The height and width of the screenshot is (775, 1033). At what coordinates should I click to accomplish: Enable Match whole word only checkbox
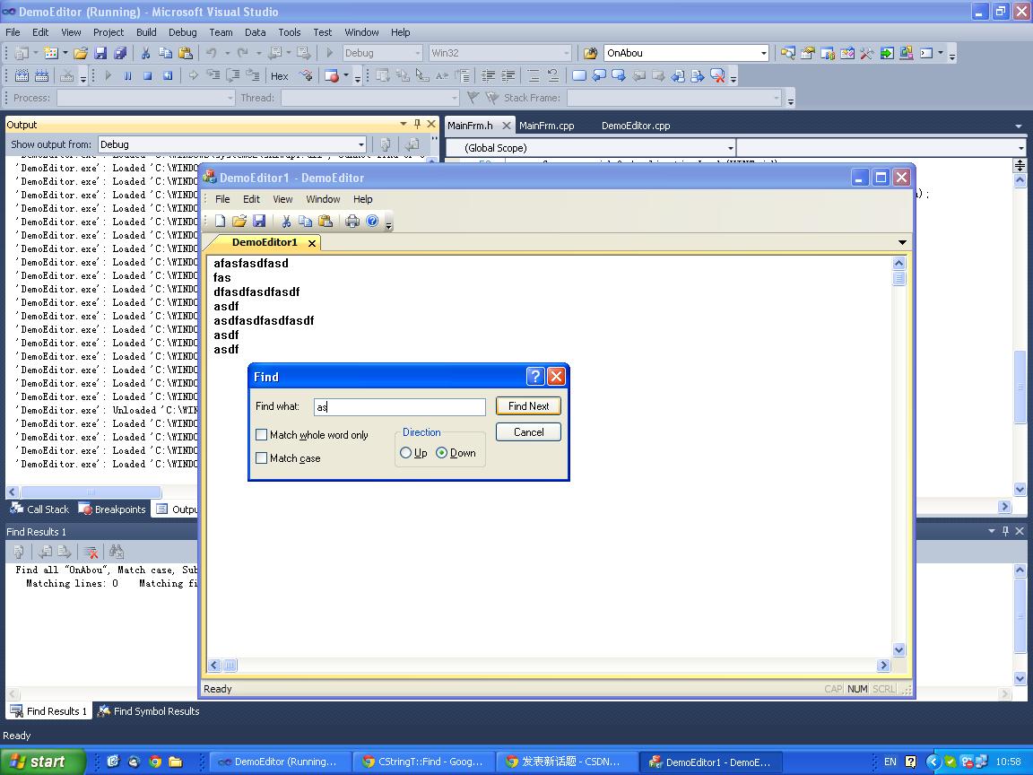(262, 435)
